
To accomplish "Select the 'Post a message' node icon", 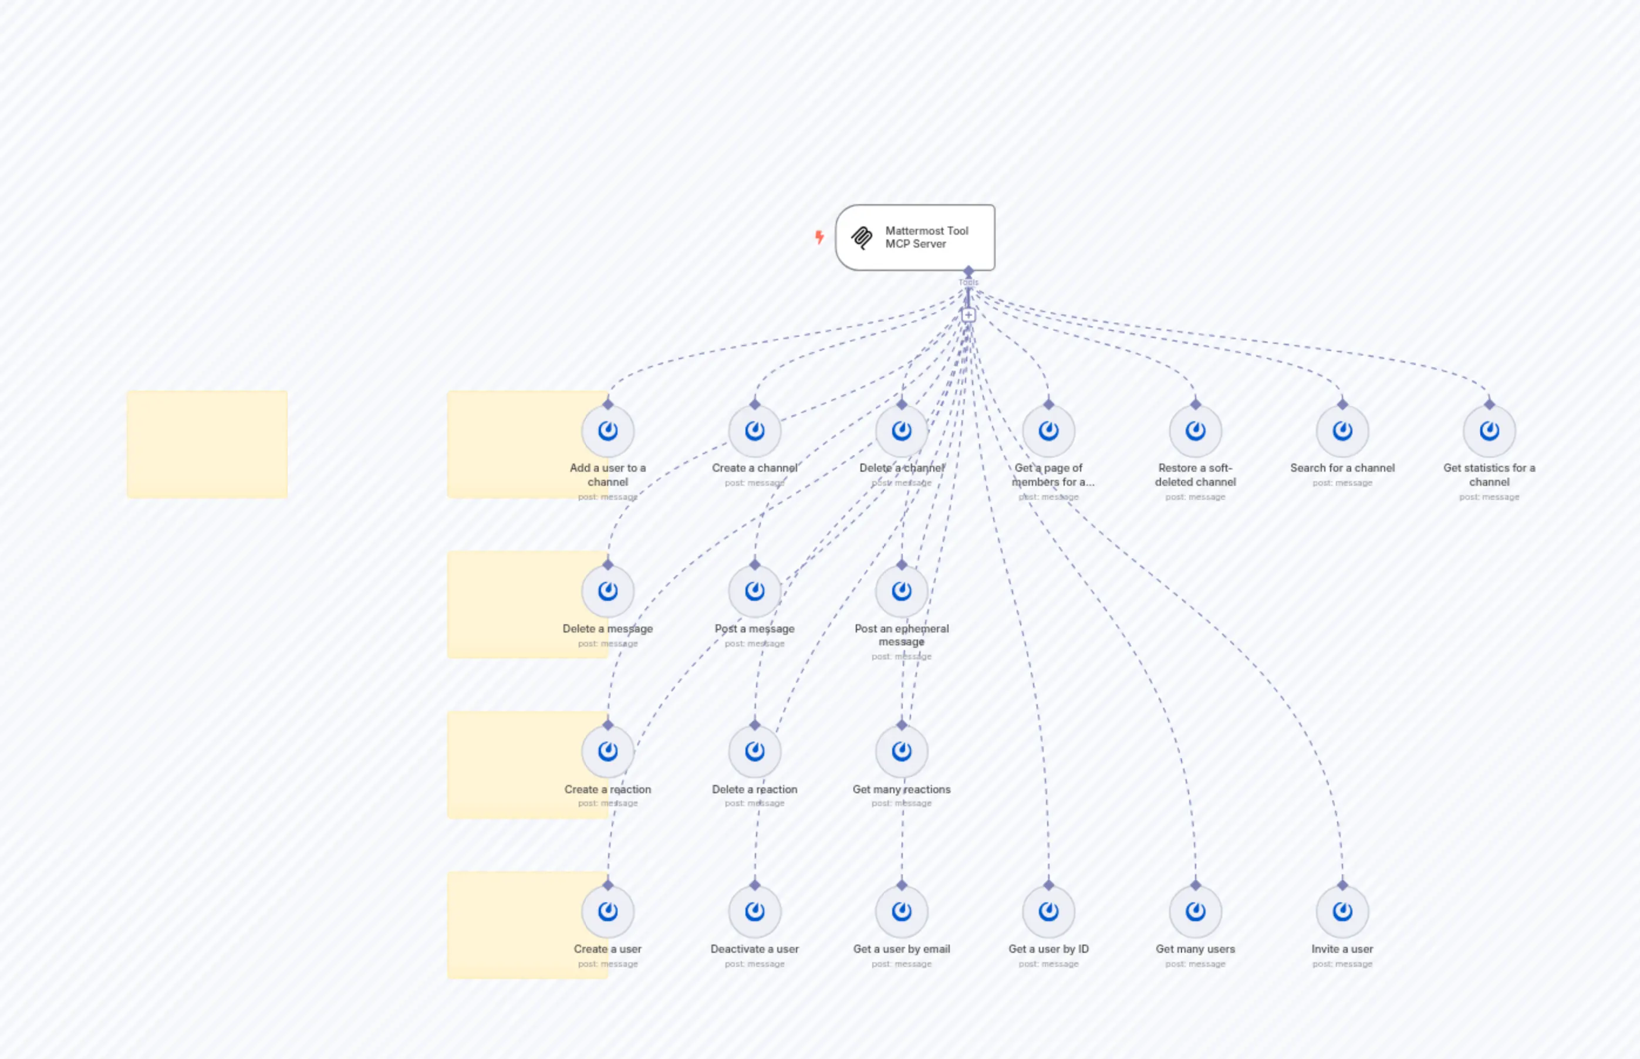I will point(755,590).
